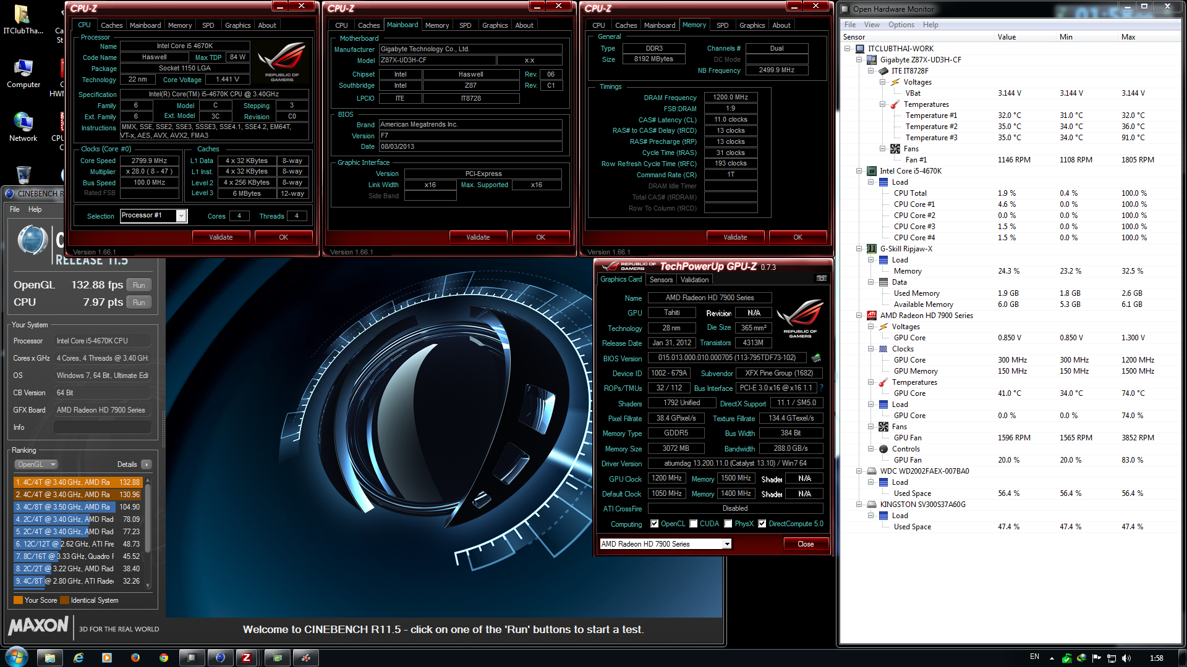Click the taskbar volume speaker icon
Image resolution: width=1187 pixels, height=667 pixels.
tap(1126, 658)
